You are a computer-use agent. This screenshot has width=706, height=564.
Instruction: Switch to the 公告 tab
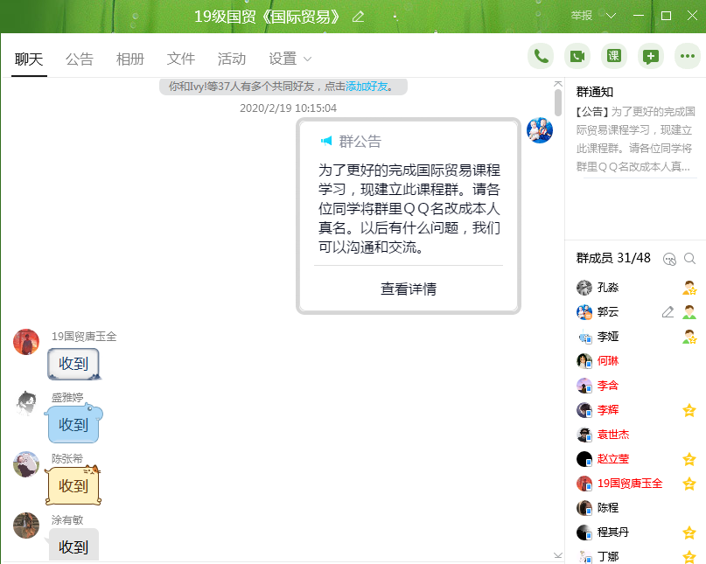coord(80,59)
